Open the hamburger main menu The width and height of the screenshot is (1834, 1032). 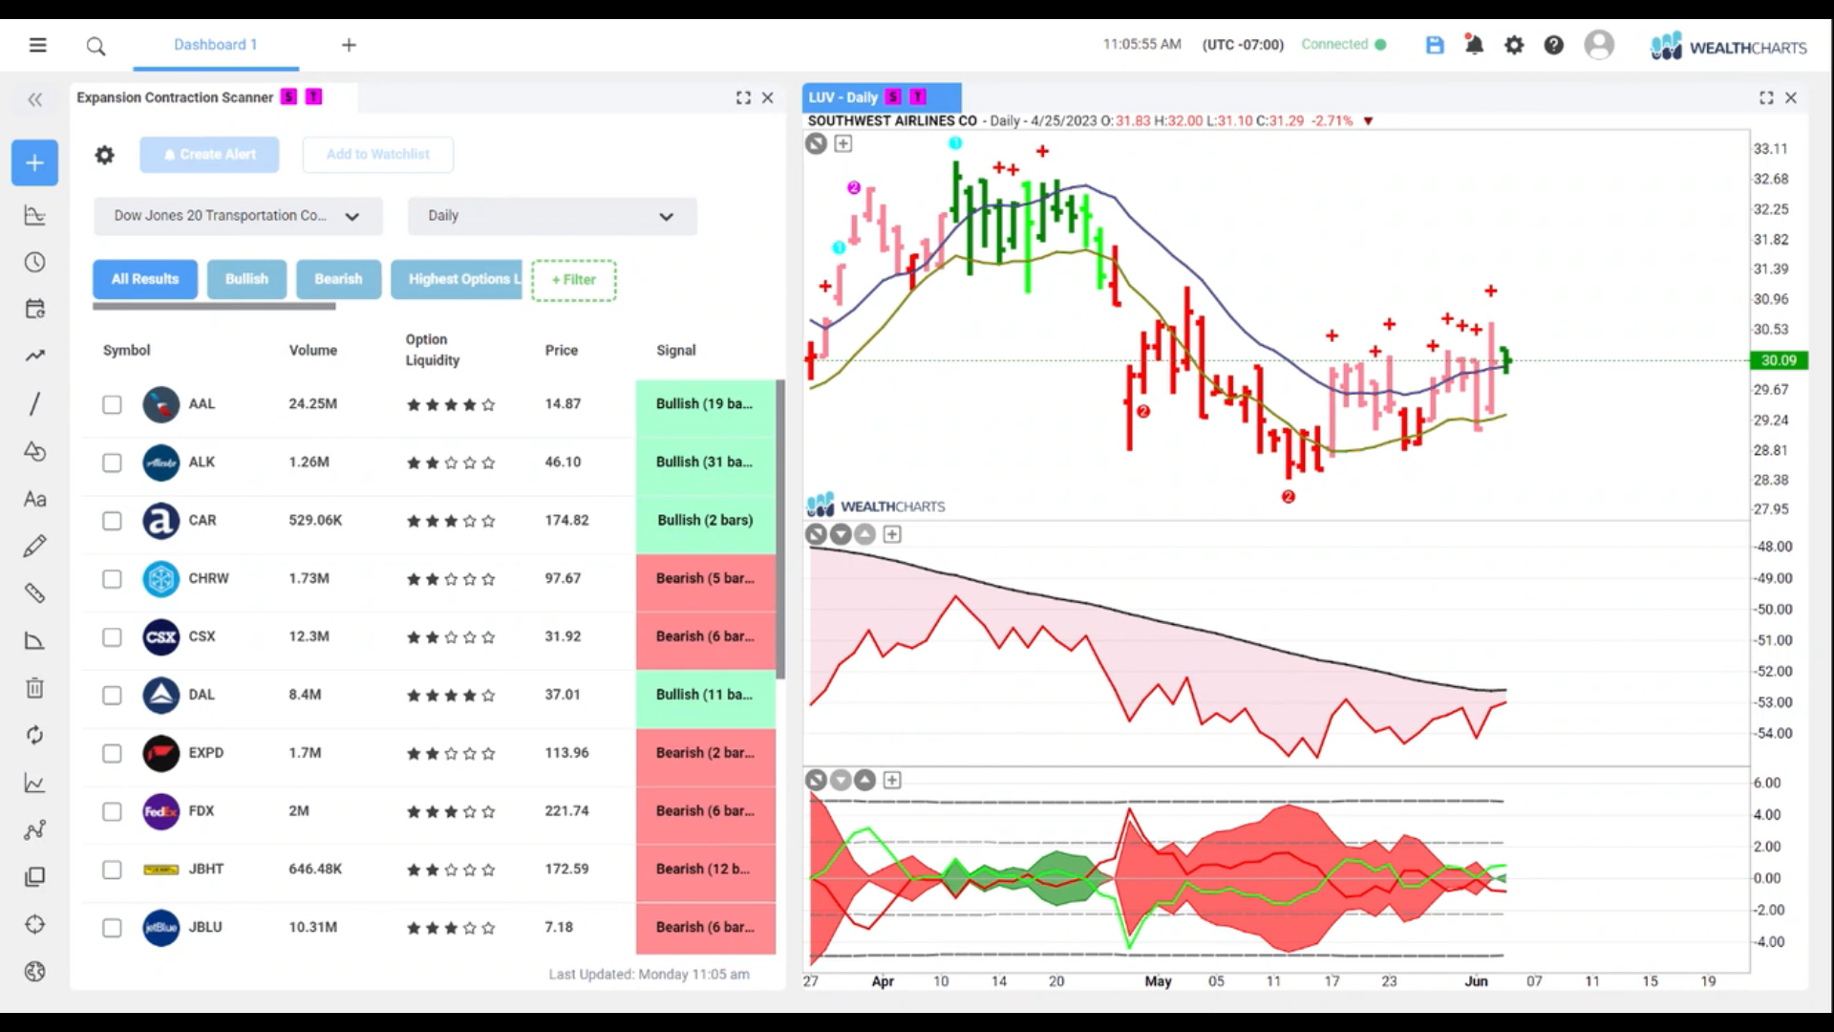click(x=37, y=45)
